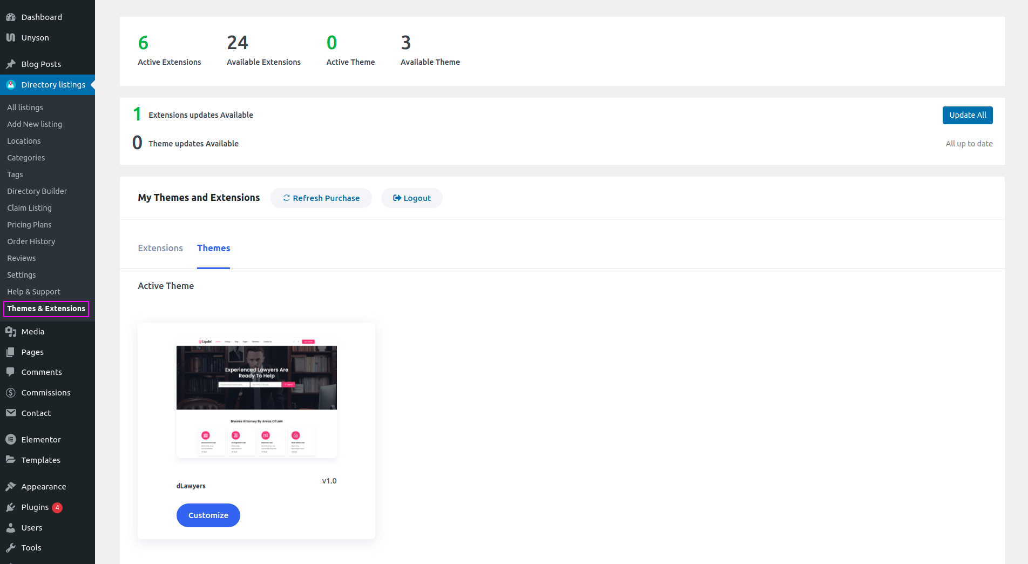Click the Blog Posts pin icon
The width and height of the screenshot is (1028, 564).
coord(11,64)
